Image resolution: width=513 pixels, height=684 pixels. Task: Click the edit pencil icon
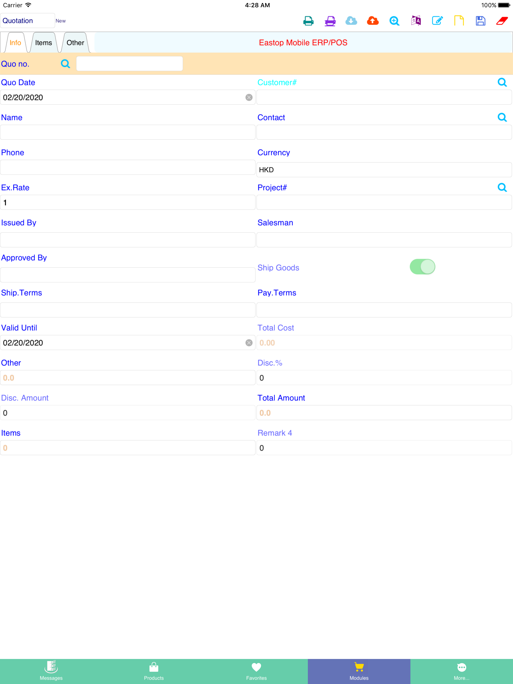tap(437, 21)
